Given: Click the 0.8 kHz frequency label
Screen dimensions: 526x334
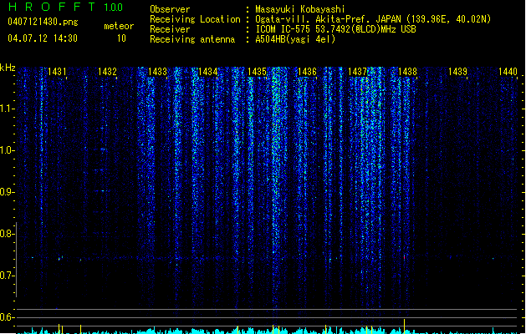Looking at the screenshot, I should (x=7, y=234).
